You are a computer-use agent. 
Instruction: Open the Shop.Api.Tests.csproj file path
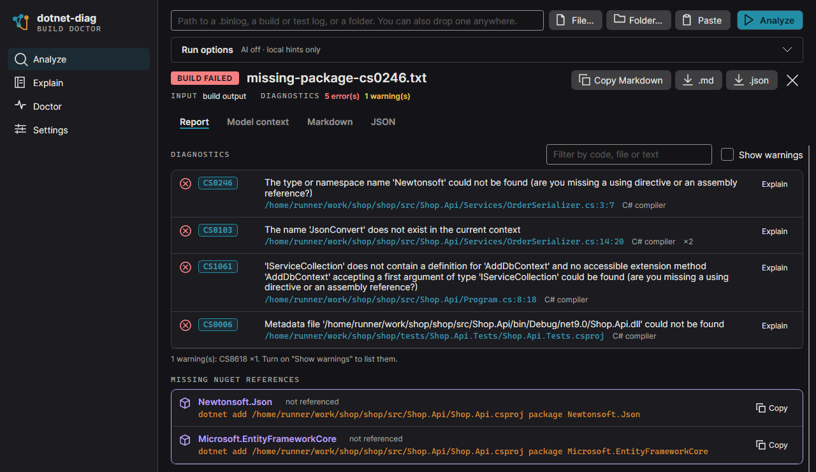(434, 336)
